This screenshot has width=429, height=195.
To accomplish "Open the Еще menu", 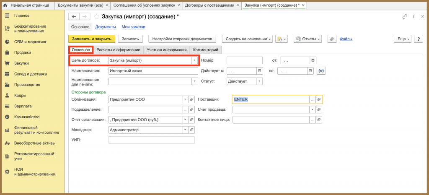I will pyautogui.click(x=403, y=39).
